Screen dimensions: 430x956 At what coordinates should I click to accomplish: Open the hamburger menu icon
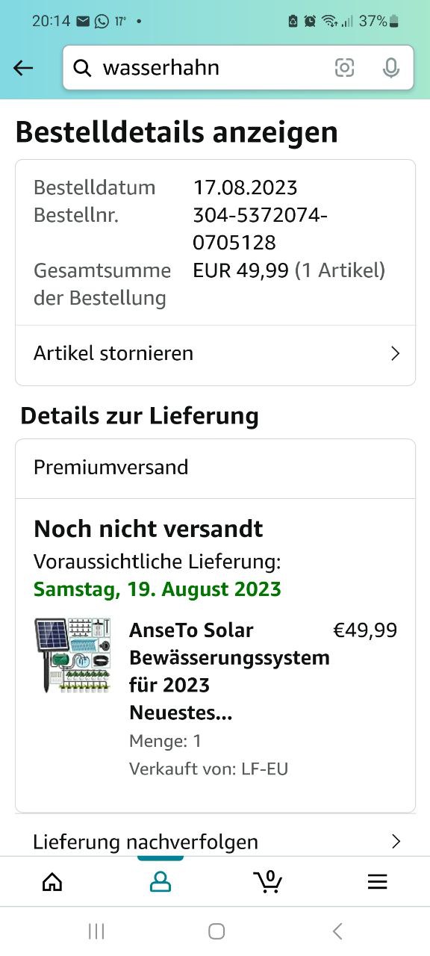(378, 882)
